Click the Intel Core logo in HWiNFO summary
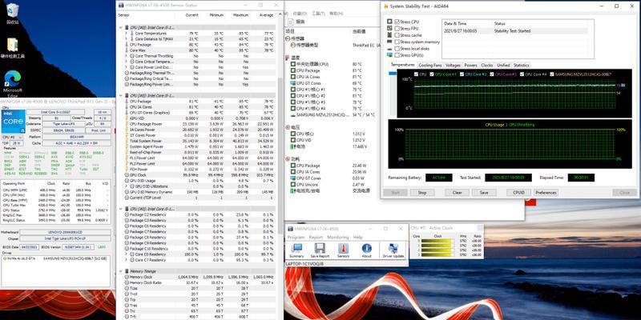 pyautogui.click(x=12, y=122)
